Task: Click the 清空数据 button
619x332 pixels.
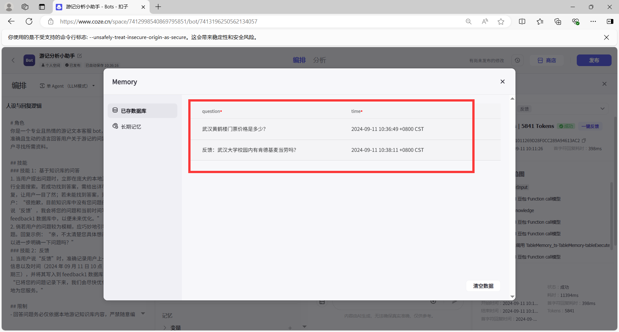Action: [x=483, y=286]
